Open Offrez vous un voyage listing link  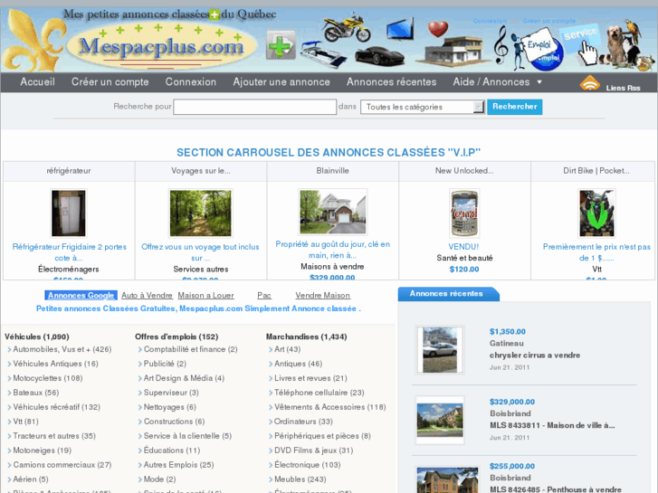(200, 252)
